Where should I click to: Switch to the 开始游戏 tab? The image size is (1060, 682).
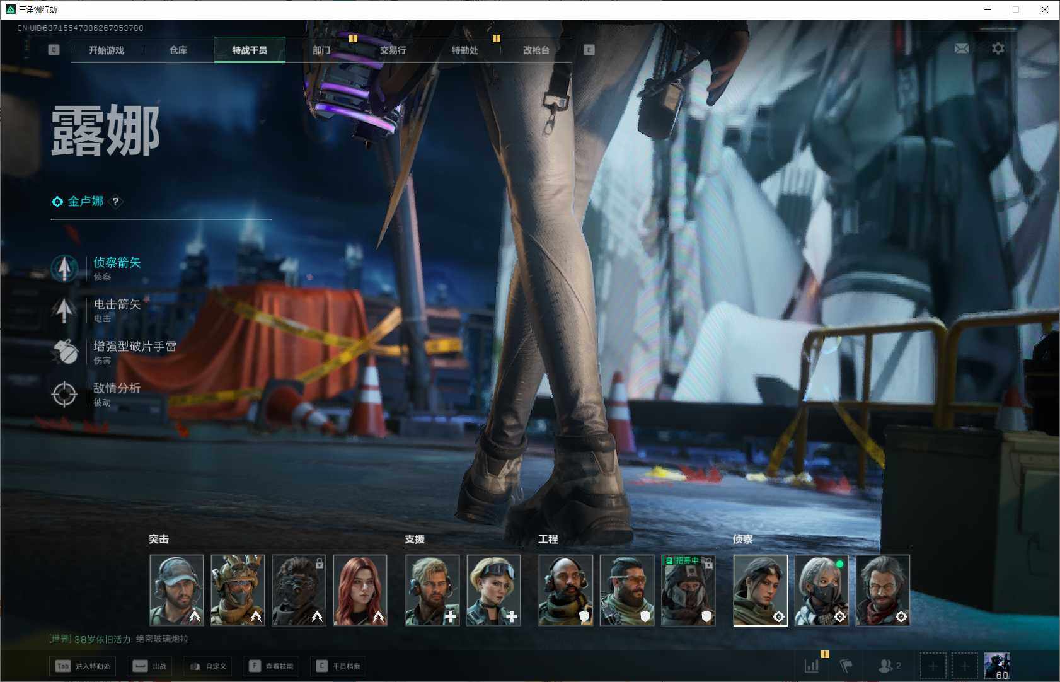pyautogui.click(x=107, y=50)
